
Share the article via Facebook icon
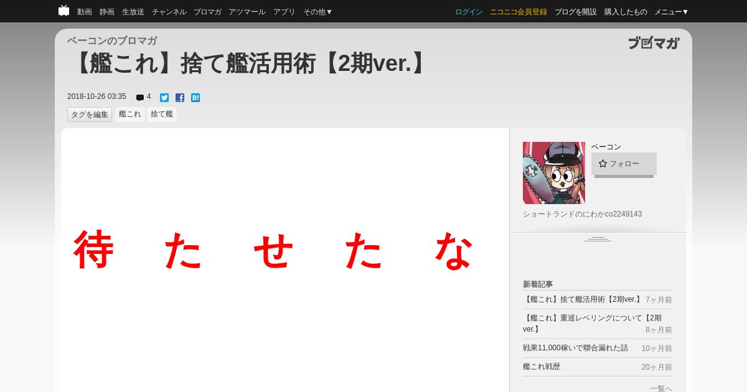point(180,98)
